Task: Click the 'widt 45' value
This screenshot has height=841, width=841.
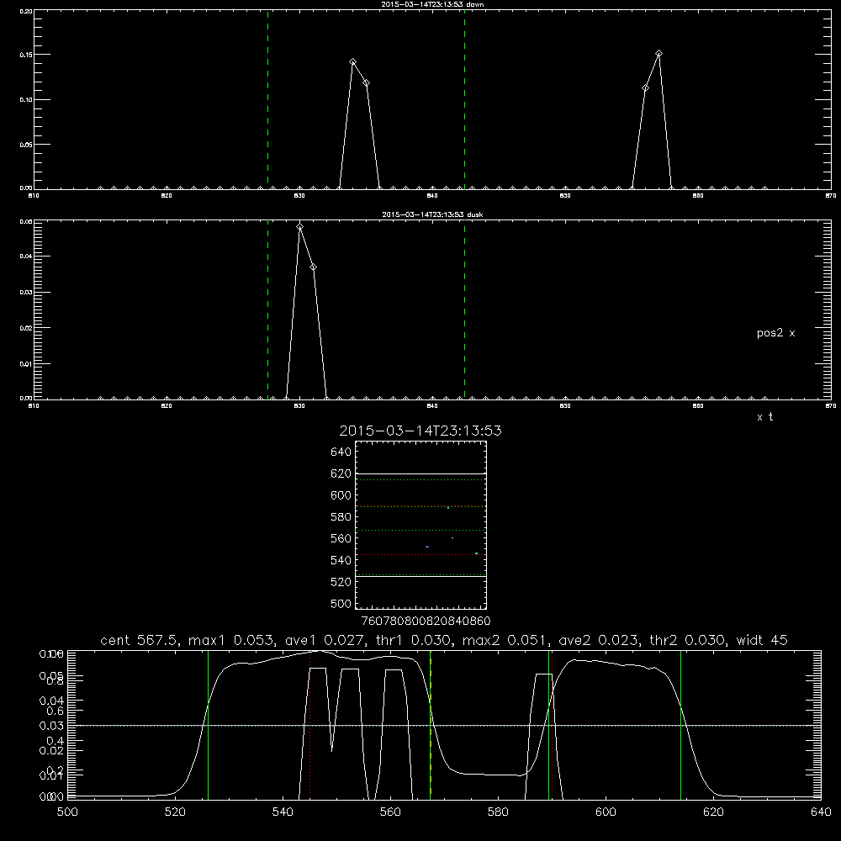Action: [x=762, y=640]
